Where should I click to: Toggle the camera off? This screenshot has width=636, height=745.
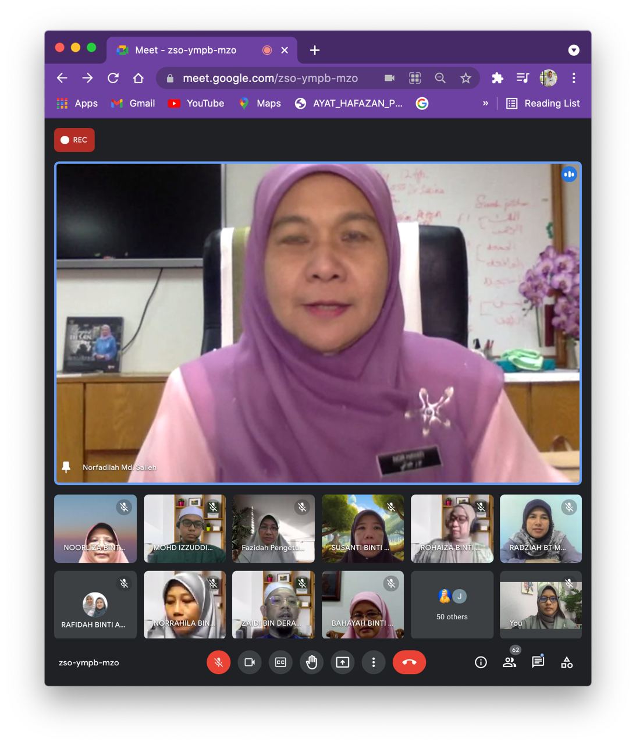pyautogui.click(x=250, y=662)
